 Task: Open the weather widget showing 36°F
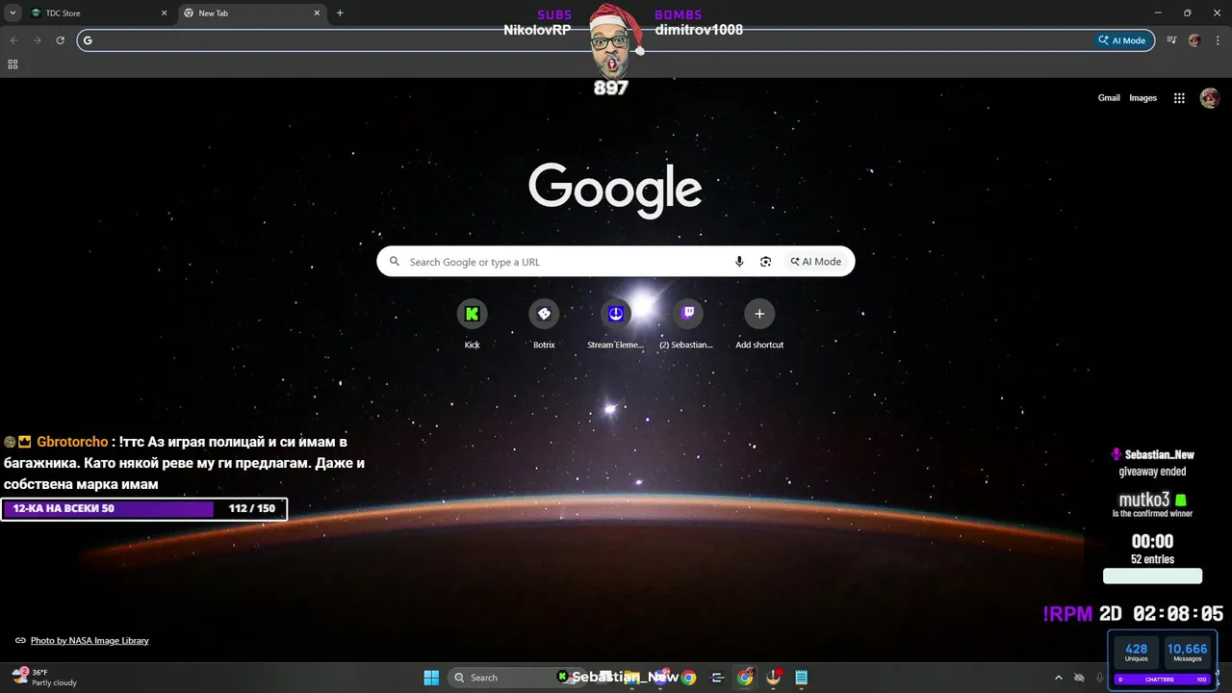tap(44, 678)
